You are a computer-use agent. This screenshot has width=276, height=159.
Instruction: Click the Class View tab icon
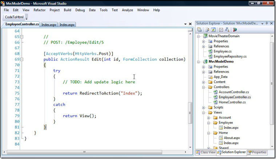click(x=198, y=152)
